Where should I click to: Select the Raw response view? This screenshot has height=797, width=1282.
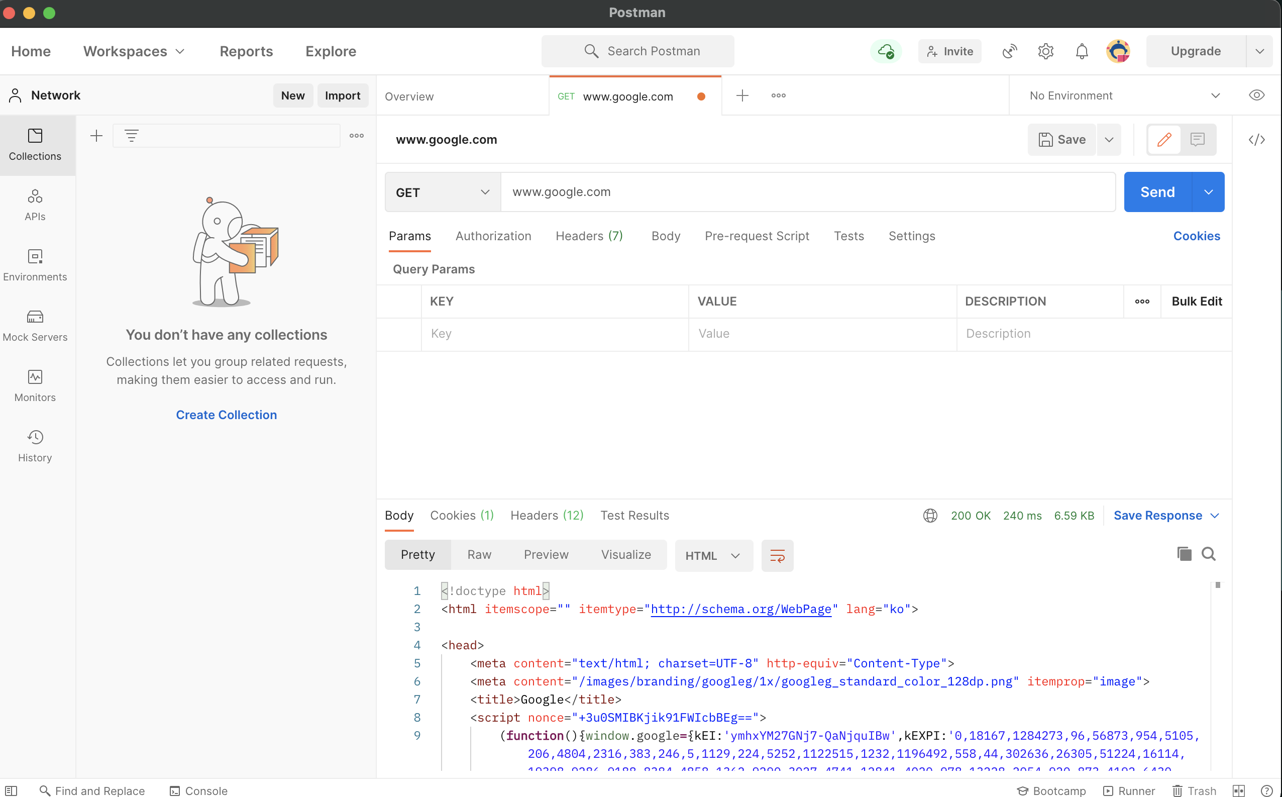479,554
